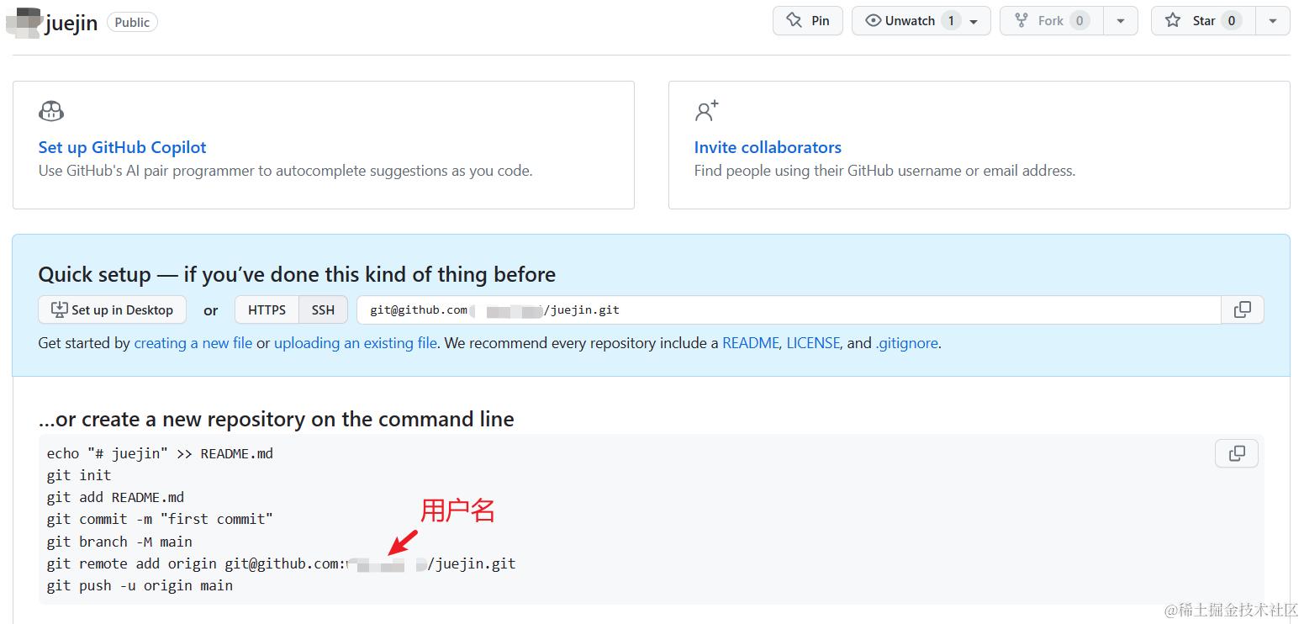This screenshot has width=1304, height=624.
Task: Click the Unwatch count badge showing 1
Action: [951, 21]
